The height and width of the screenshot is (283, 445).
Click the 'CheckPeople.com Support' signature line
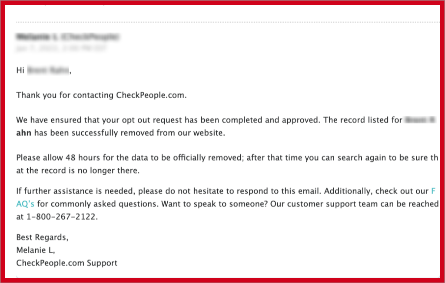pyautogui.click(x=66, y=263)
